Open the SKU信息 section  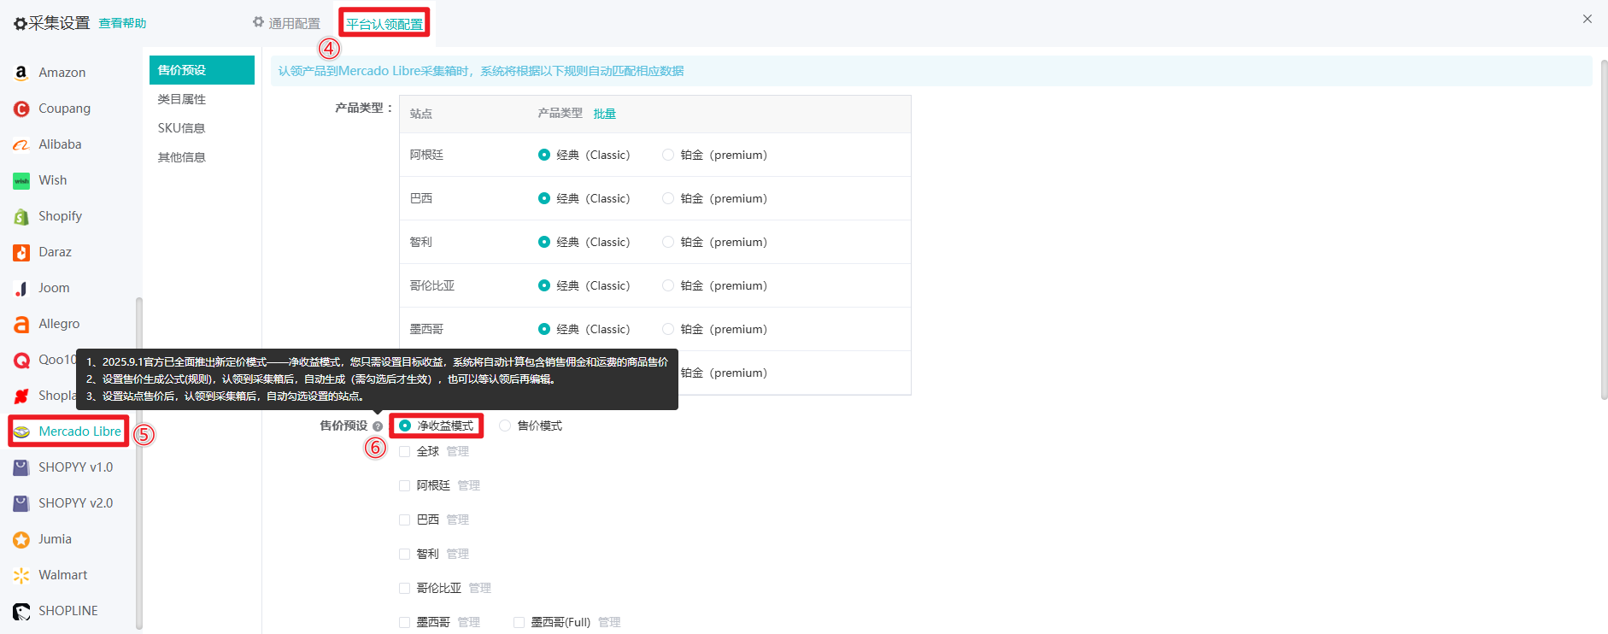pos(181,128)
